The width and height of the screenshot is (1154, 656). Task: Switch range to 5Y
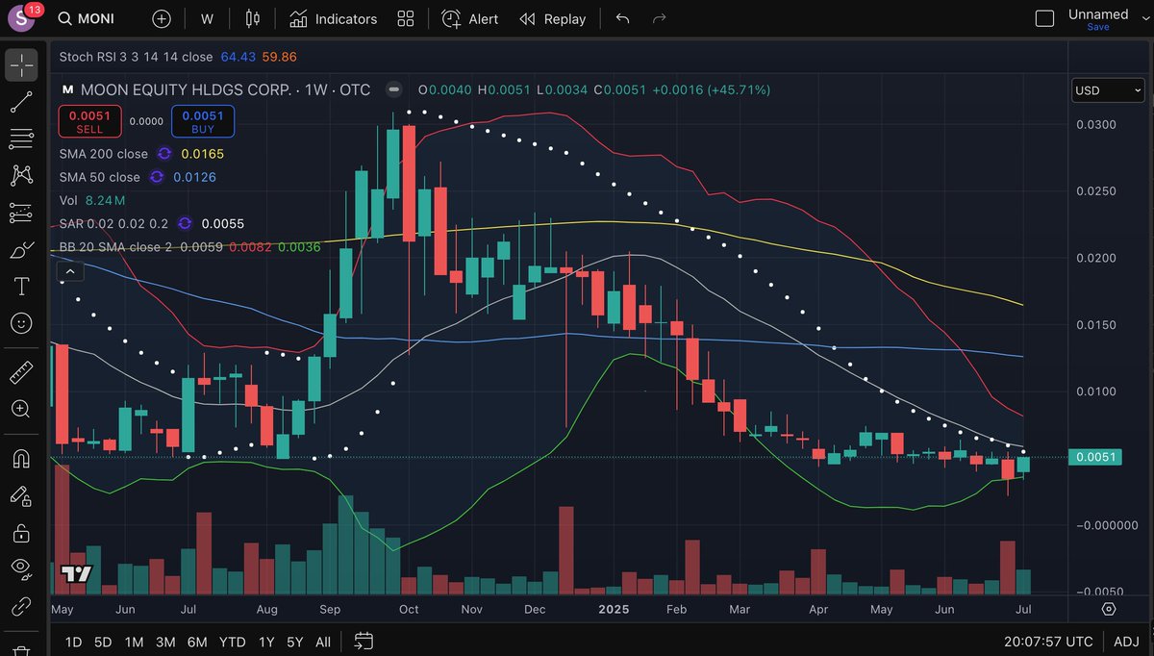tap(295, 642)
